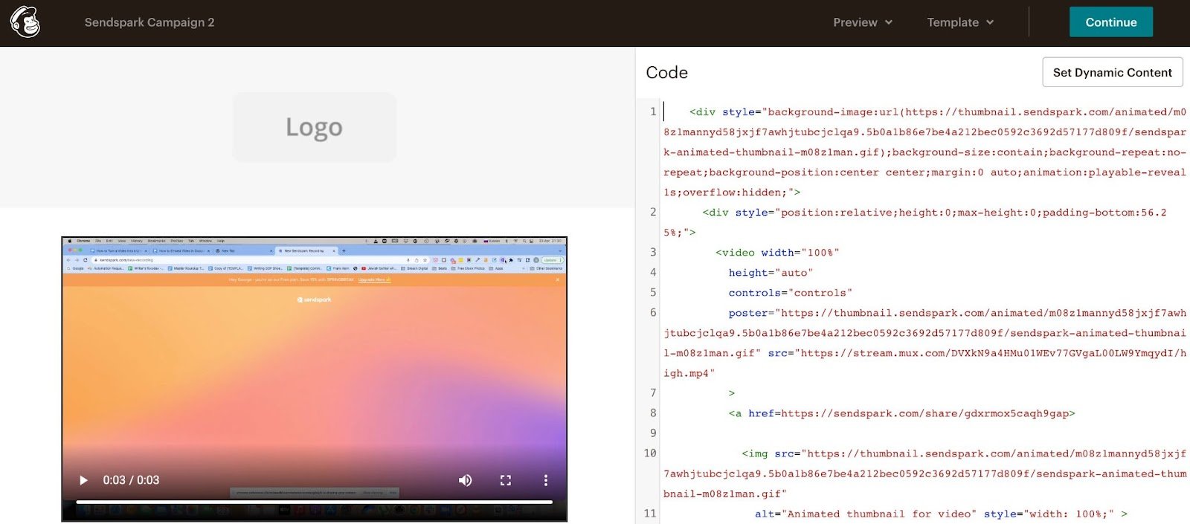Click the alt="Animated thumbnail for video" line
This screenshot has width=1190, height=524.
(x=941, y=514)
